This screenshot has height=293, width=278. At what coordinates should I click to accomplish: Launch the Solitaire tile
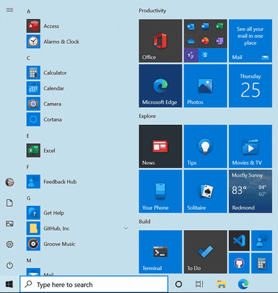coord(205,192)
